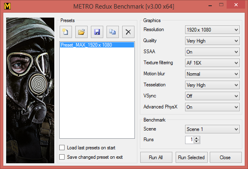Expand the SSAA dropdown
The height and width of the screenshot is (169, 248).
[212, 52]
